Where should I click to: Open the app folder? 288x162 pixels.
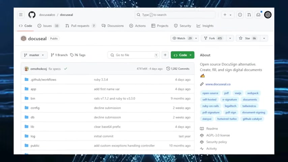coord(33,89)
